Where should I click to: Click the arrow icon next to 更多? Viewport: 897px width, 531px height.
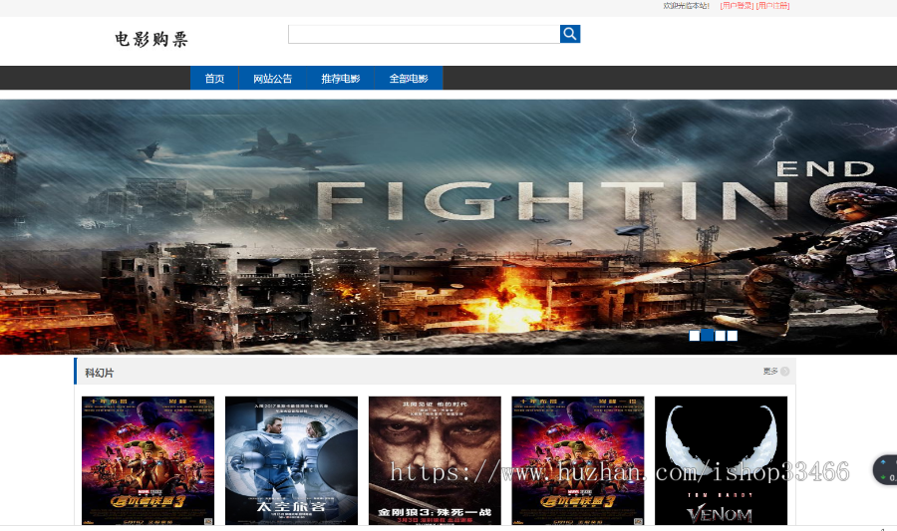pos(785,372)
